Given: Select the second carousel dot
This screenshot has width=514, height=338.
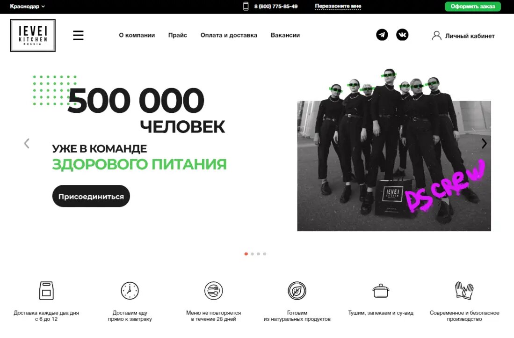Looking at the screenshot, I should point(252,254).
